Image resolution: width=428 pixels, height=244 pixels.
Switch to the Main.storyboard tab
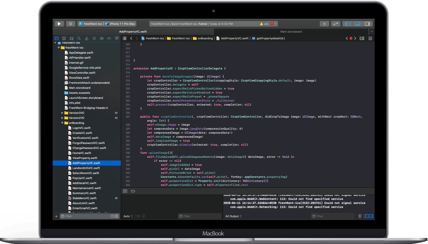click(291, 31)
